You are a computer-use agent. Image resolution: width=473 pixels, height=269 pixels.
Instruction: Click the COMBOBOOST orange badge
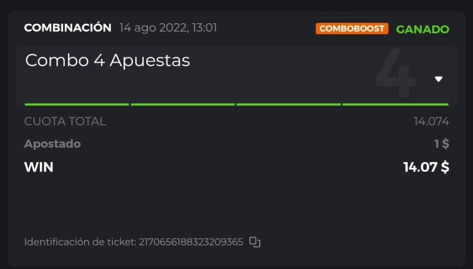point(352,28)
